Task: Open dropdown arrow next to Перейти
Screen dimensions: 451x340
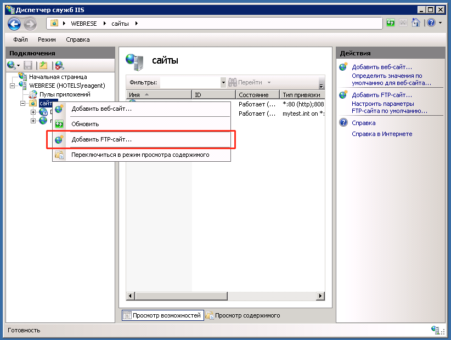Action: 269,82
